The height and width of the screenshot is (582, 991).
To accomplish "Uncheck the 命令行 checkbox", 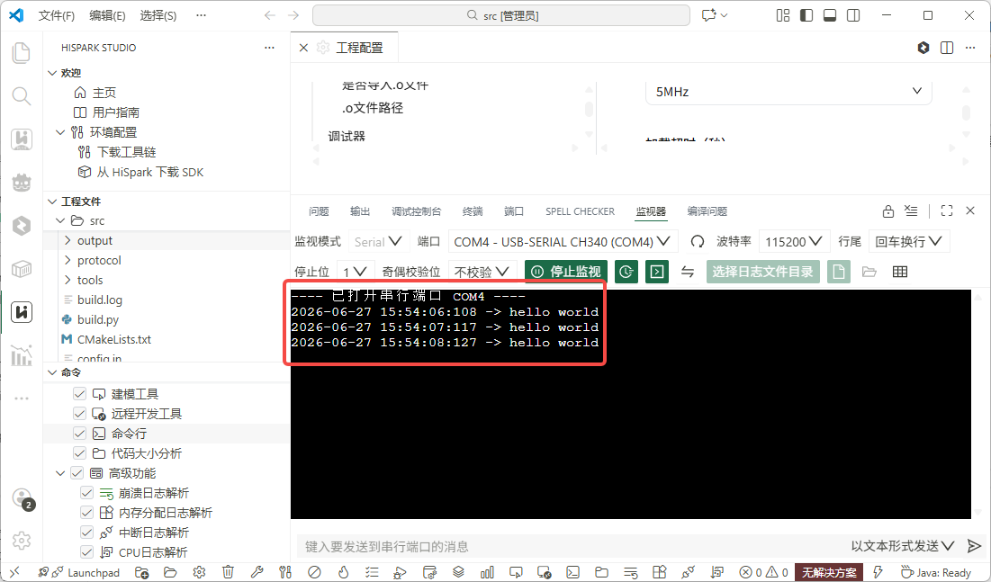I will click(79, 434).
